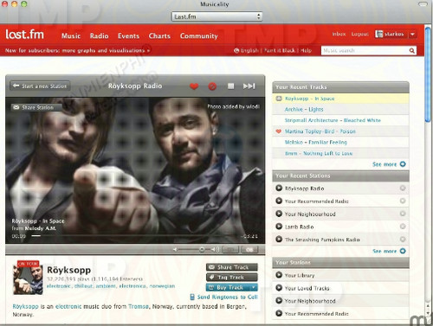The width and height of the screenshot is (433, 326).
Task: Click the ambient tag link
Action: click(x=106, y=286)
